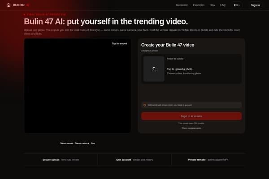Click Tap for sound on the video
Image resolution: width=269 pixels, height=179 pixels.
pos(119,44)
